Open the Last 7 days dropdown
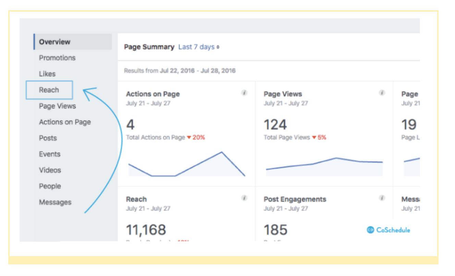Screen dimensions: 455x276 199,47
